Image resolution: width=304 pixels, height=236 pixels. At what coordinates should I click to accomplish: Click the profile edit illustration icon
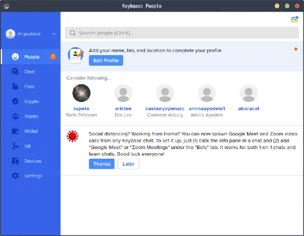[x=76, y=55]
